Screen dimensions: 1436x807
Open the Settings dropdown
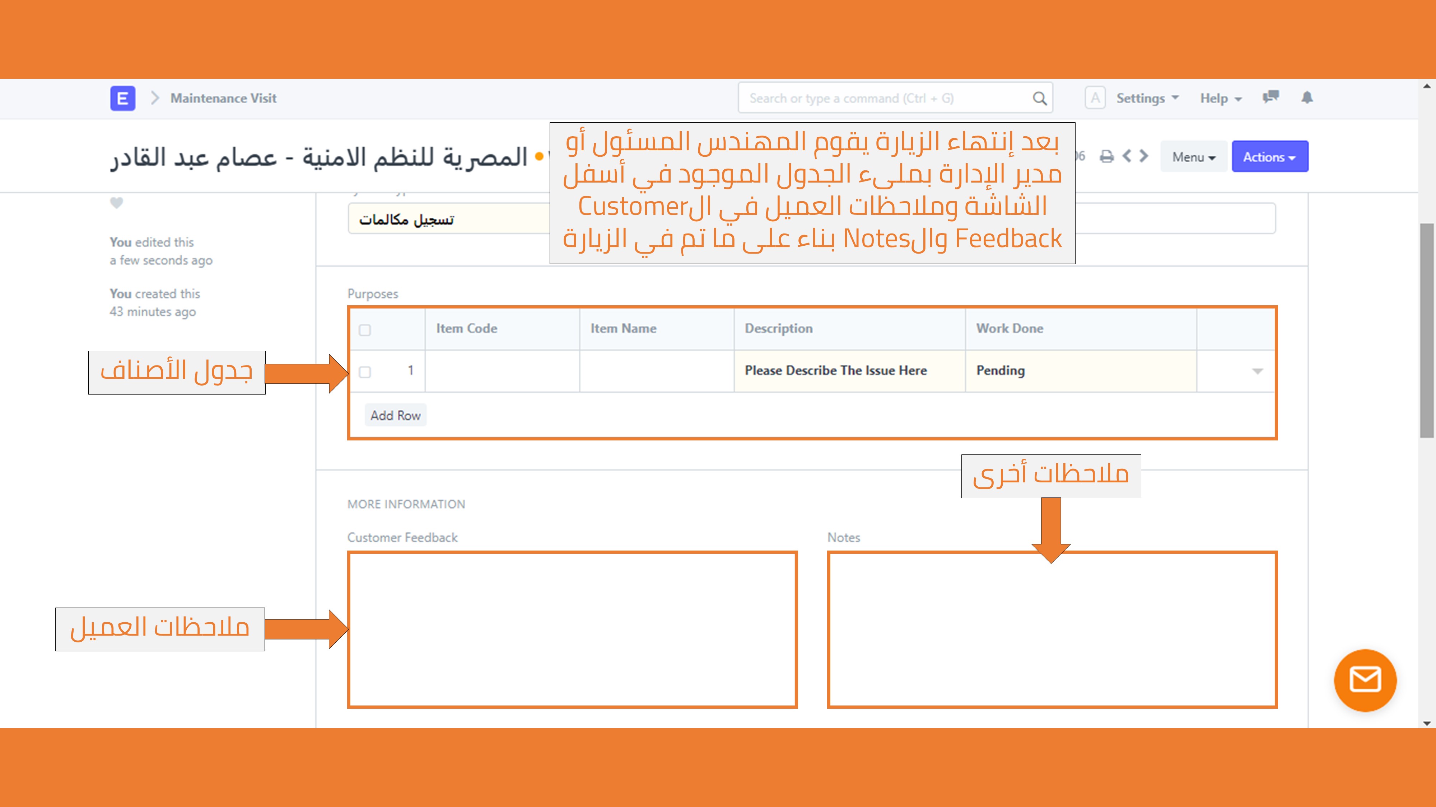[x=1147, y=99]
